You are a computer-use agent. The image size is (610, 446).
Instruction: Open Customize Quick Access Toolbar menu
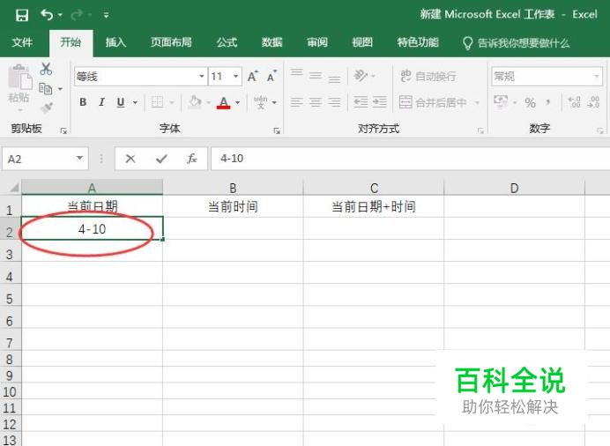(x=106, y=15)
